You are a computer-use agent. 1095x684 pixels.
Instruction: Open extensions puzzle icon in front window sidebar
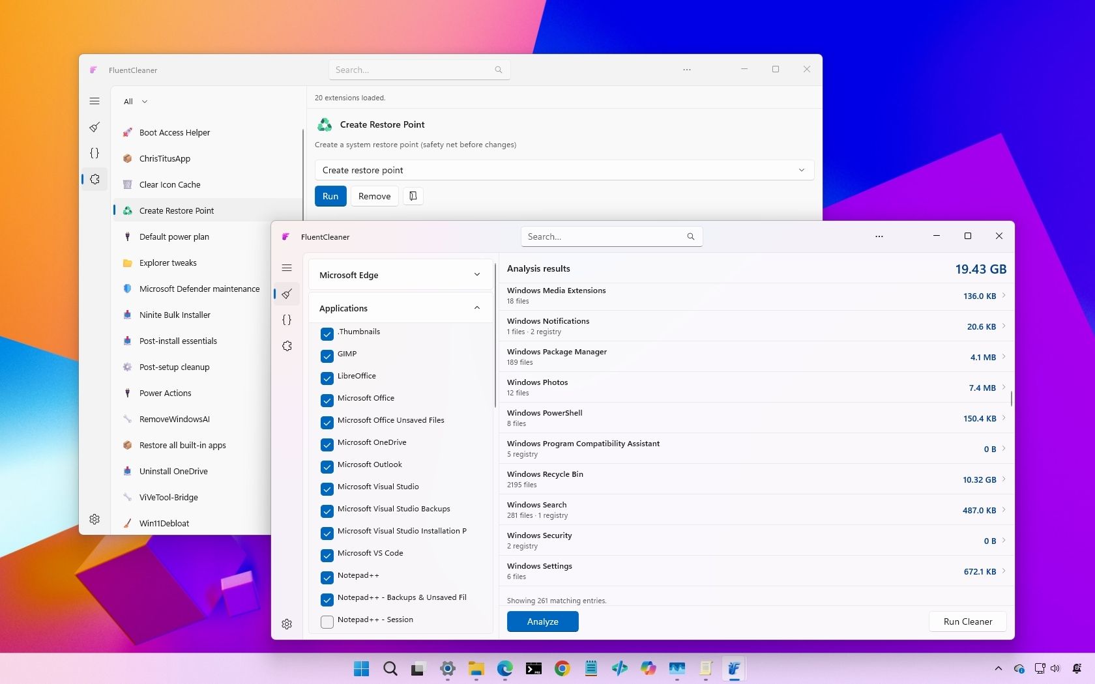(x=287, y=346)
